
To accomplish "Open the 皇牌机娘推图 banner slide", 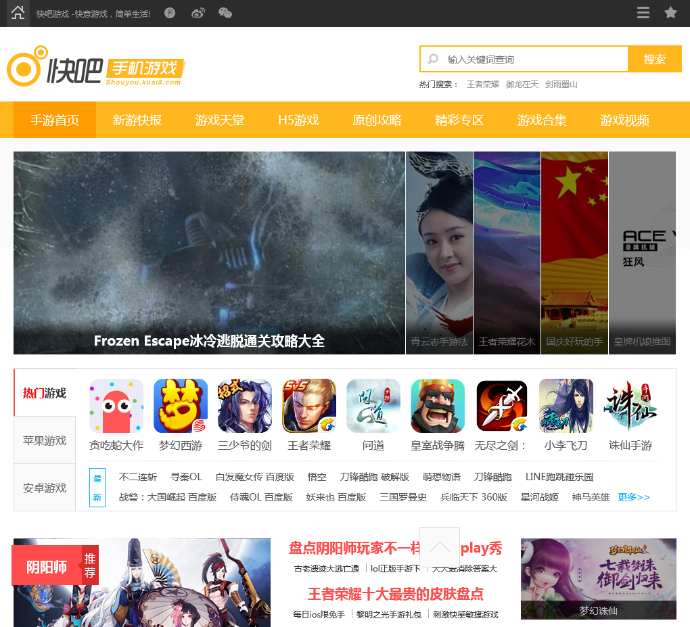I will click(x=642, y=252).
